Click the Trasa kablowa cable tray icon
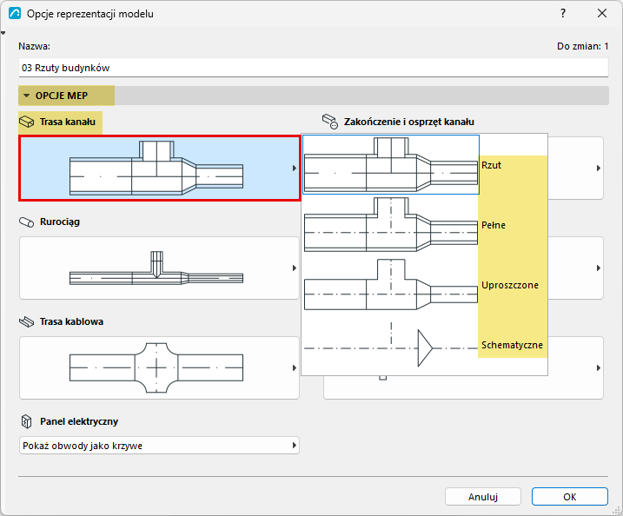 27,321
